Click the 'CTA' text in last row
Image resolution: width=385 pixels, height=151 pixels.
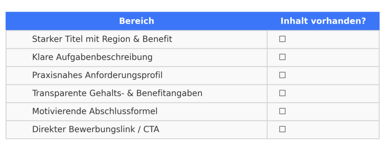pos(151,129)
